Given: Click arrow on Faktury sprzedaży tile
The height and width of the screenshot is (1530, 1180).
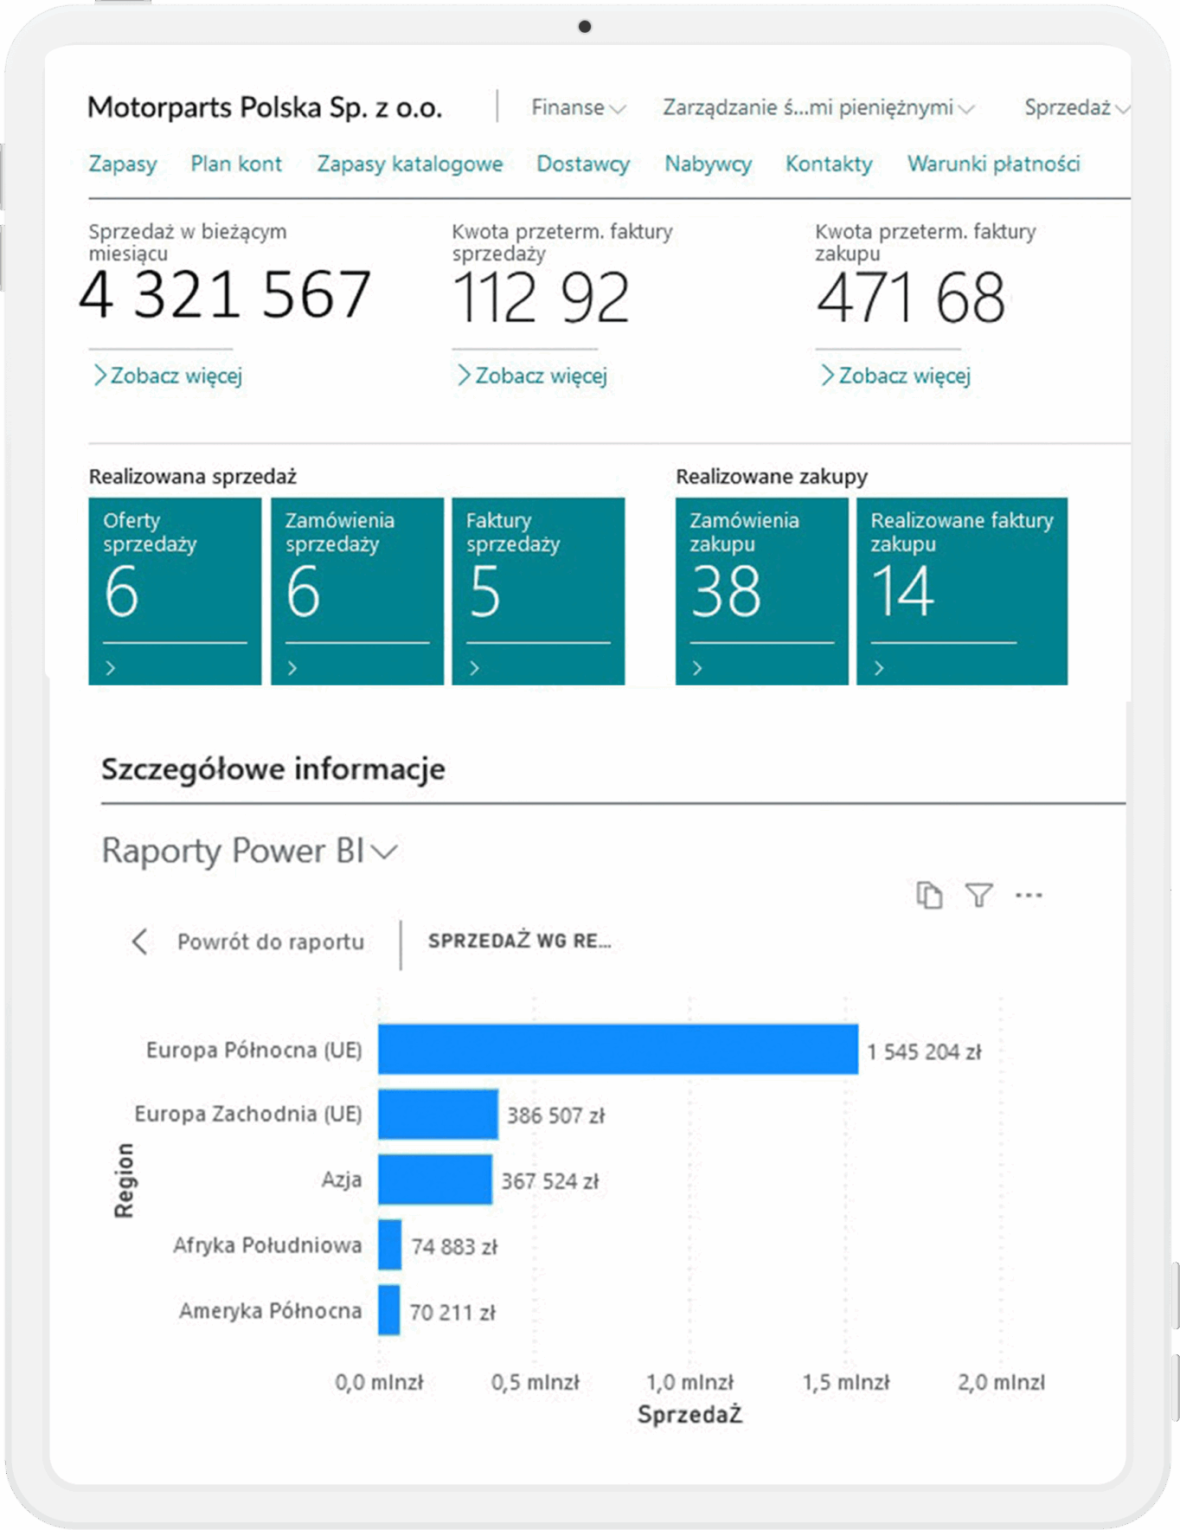Looking at the screenshot, I should click(474, 667).
